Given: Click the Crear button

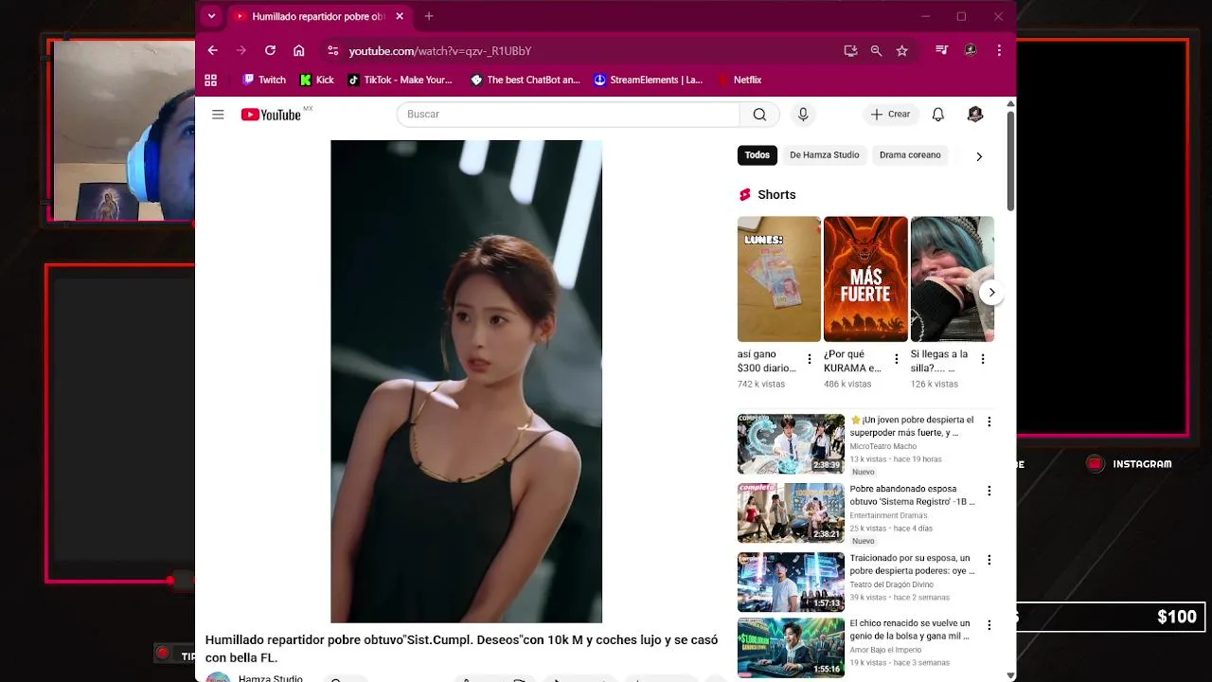Looking at the screenshot, I should point(890,115).
